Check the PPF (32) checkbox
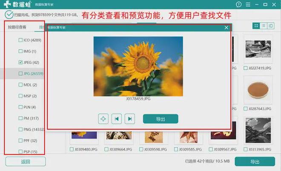281x171 pixels. tap(20, 140)
